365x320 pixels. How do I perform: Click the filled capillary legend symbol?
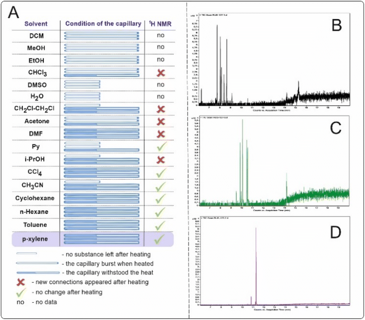(38, 273)
